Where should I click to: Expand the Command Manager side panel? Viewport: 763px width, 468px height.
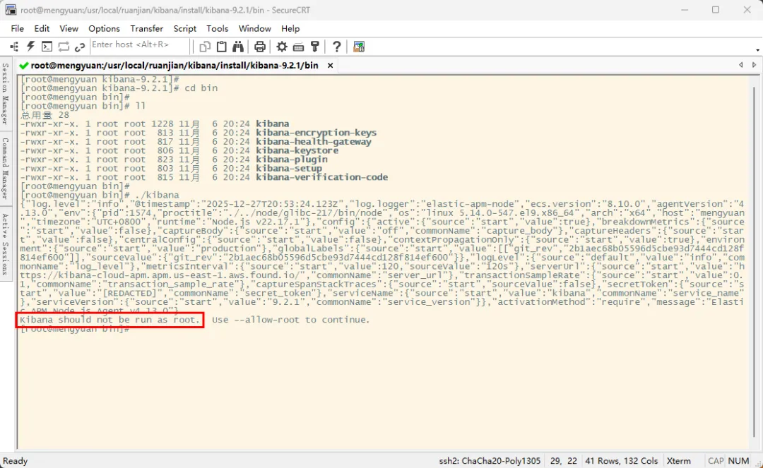pos(6,168)
